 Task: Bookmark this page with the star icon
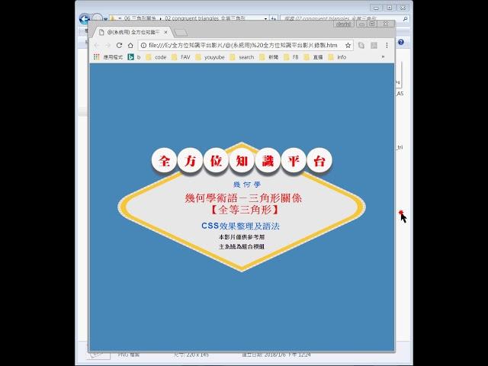pyautogui.click(x=370, y=45)
